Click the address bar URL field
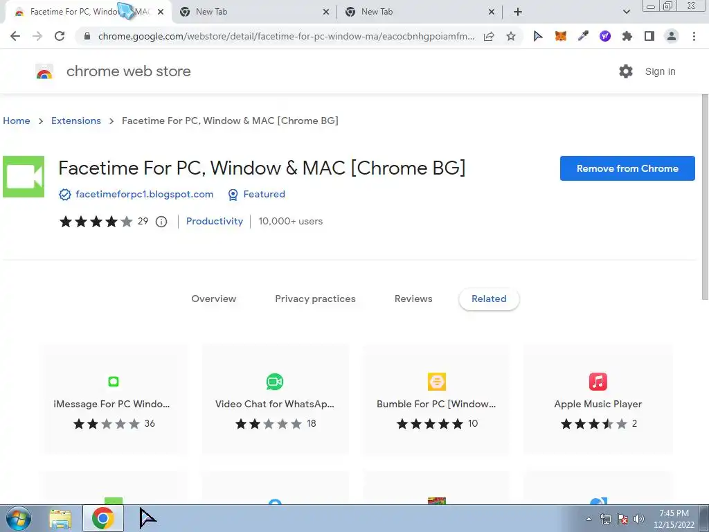This screenshot has height=532, width=709. [x=286, y=36]
